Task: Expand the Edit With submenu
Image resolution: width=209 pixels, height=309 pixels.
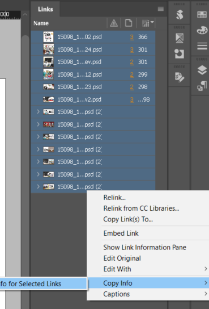Action: [x=148, y=269]
